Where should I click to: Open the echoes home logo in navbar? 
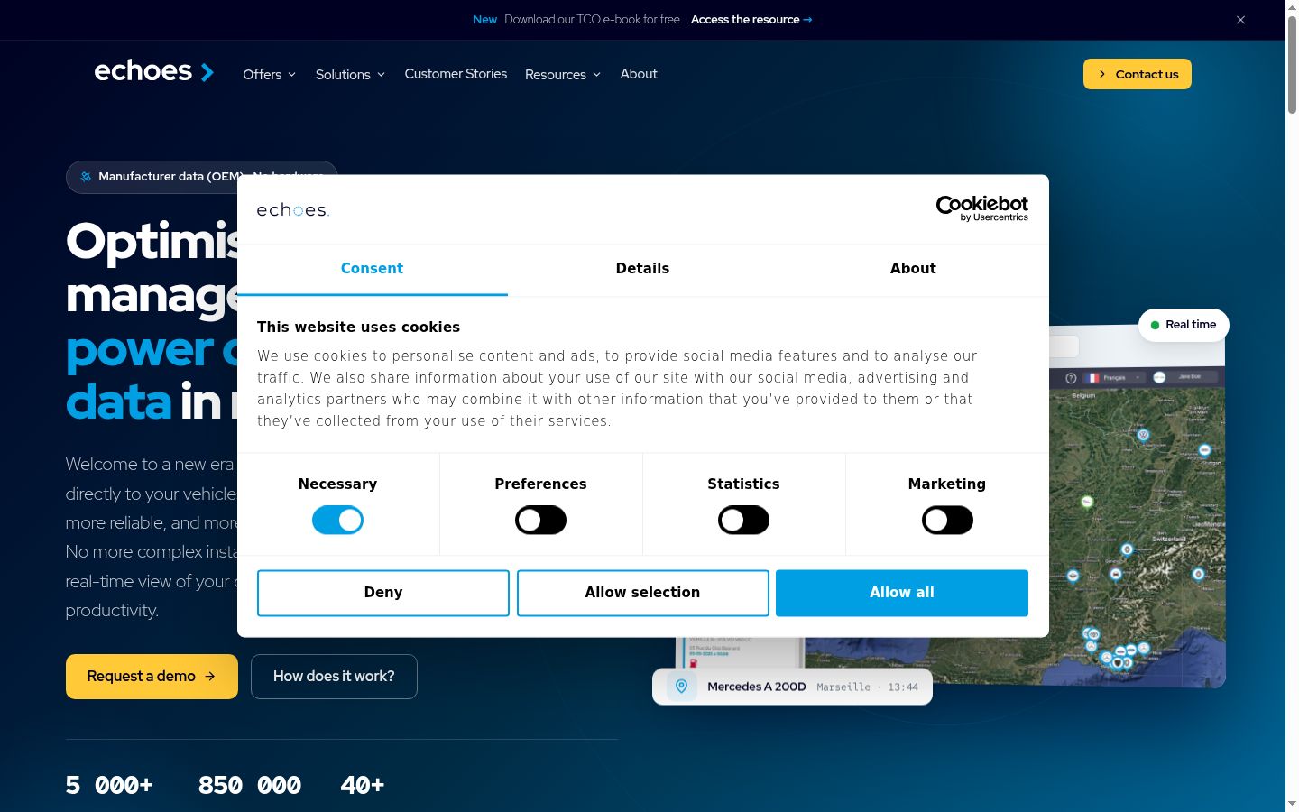154,71
